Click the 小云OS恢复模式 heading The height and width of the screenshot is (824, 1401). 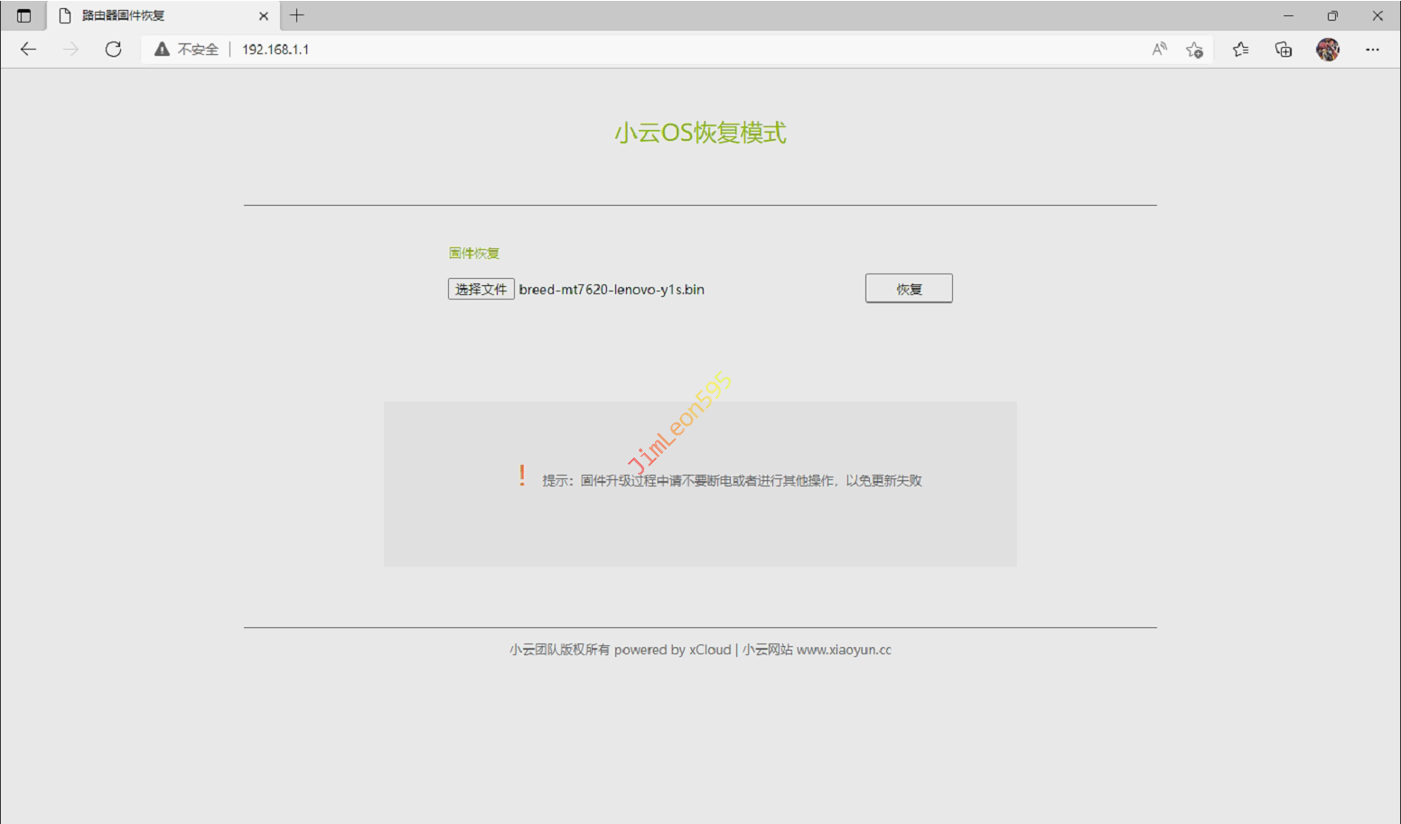click(x=700, y=133)
